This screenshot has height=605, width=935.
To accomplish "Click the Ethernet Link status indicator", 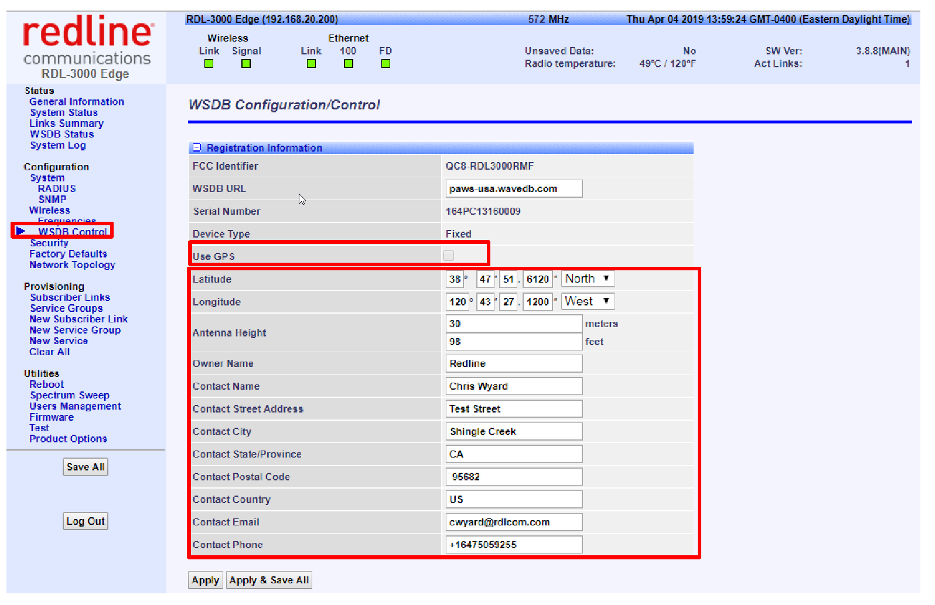I will pos(311,64).
